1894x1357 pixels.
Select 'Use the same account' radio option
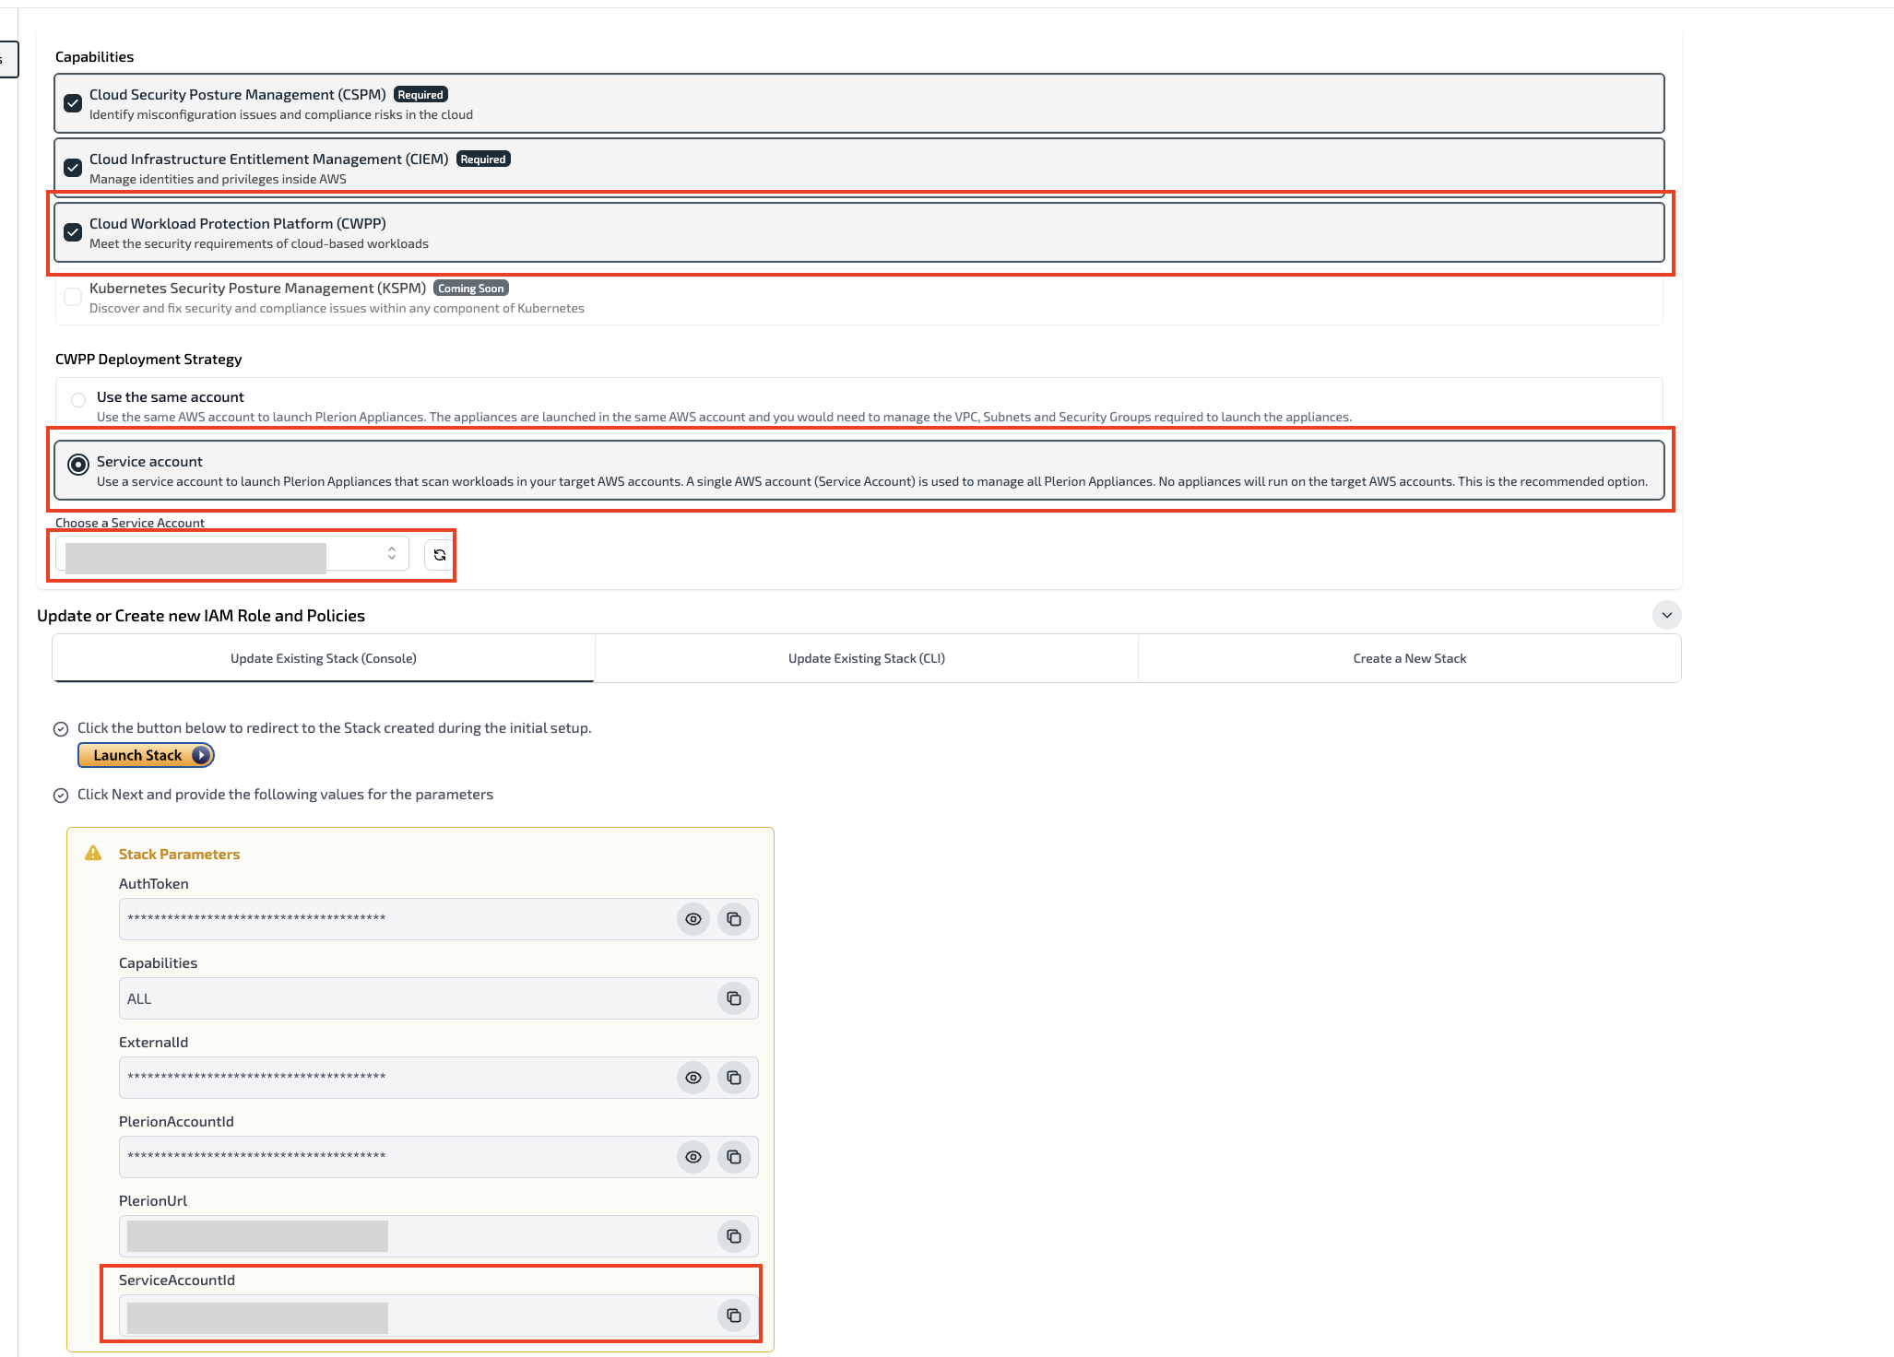78,399
